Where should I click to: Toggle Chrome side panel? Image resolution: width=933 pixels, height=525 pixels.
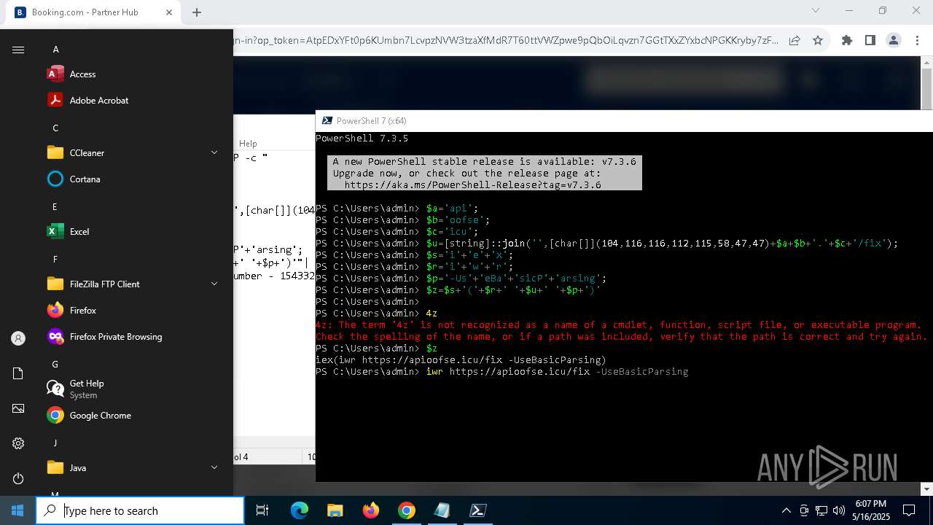pyautogui.click(x=870, y=41)
